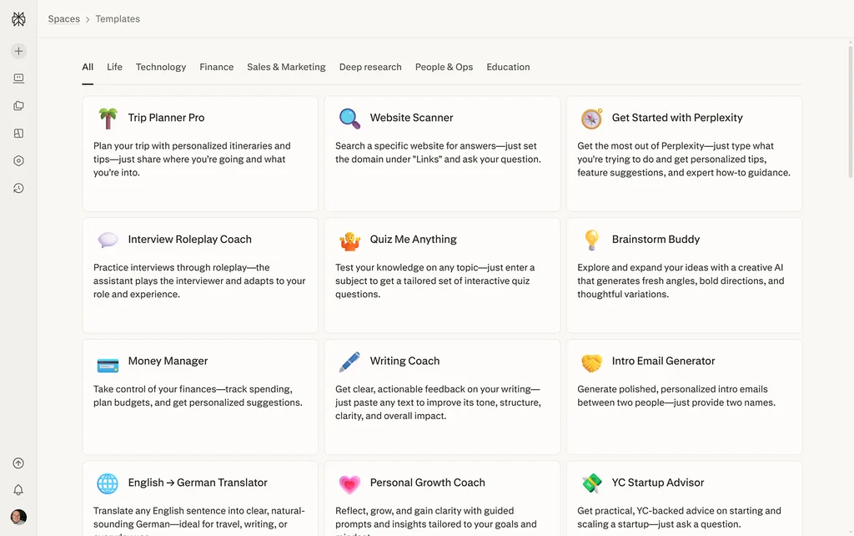Click the Intro Email Generator description text
This screenshot has height=536, width=854.
(x=676, y=396)
